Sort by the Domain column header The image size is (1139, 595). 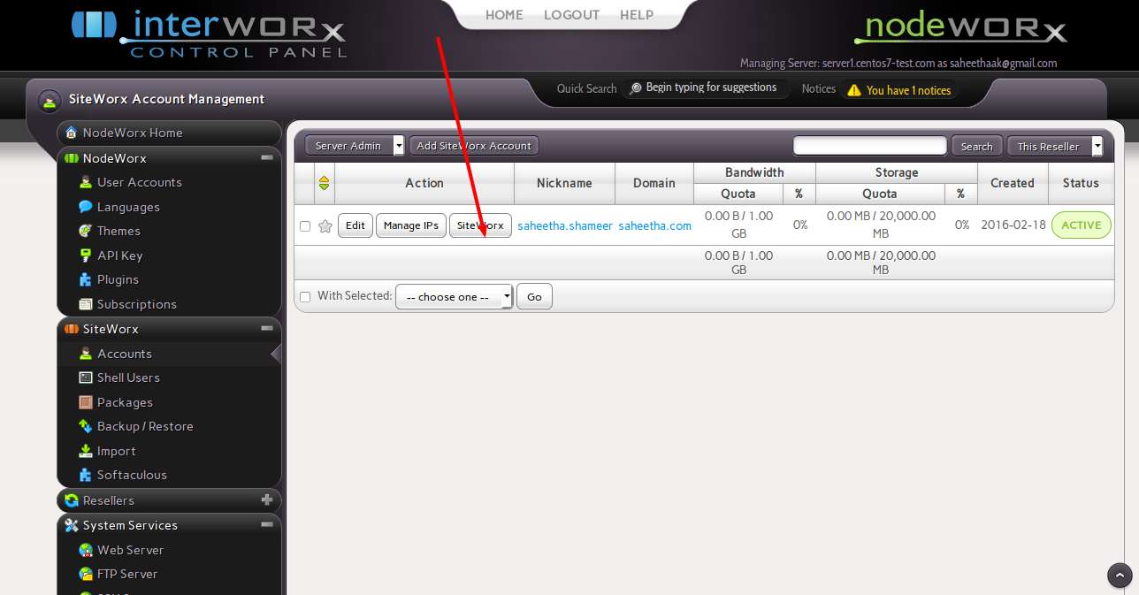[x=654, y=183]
